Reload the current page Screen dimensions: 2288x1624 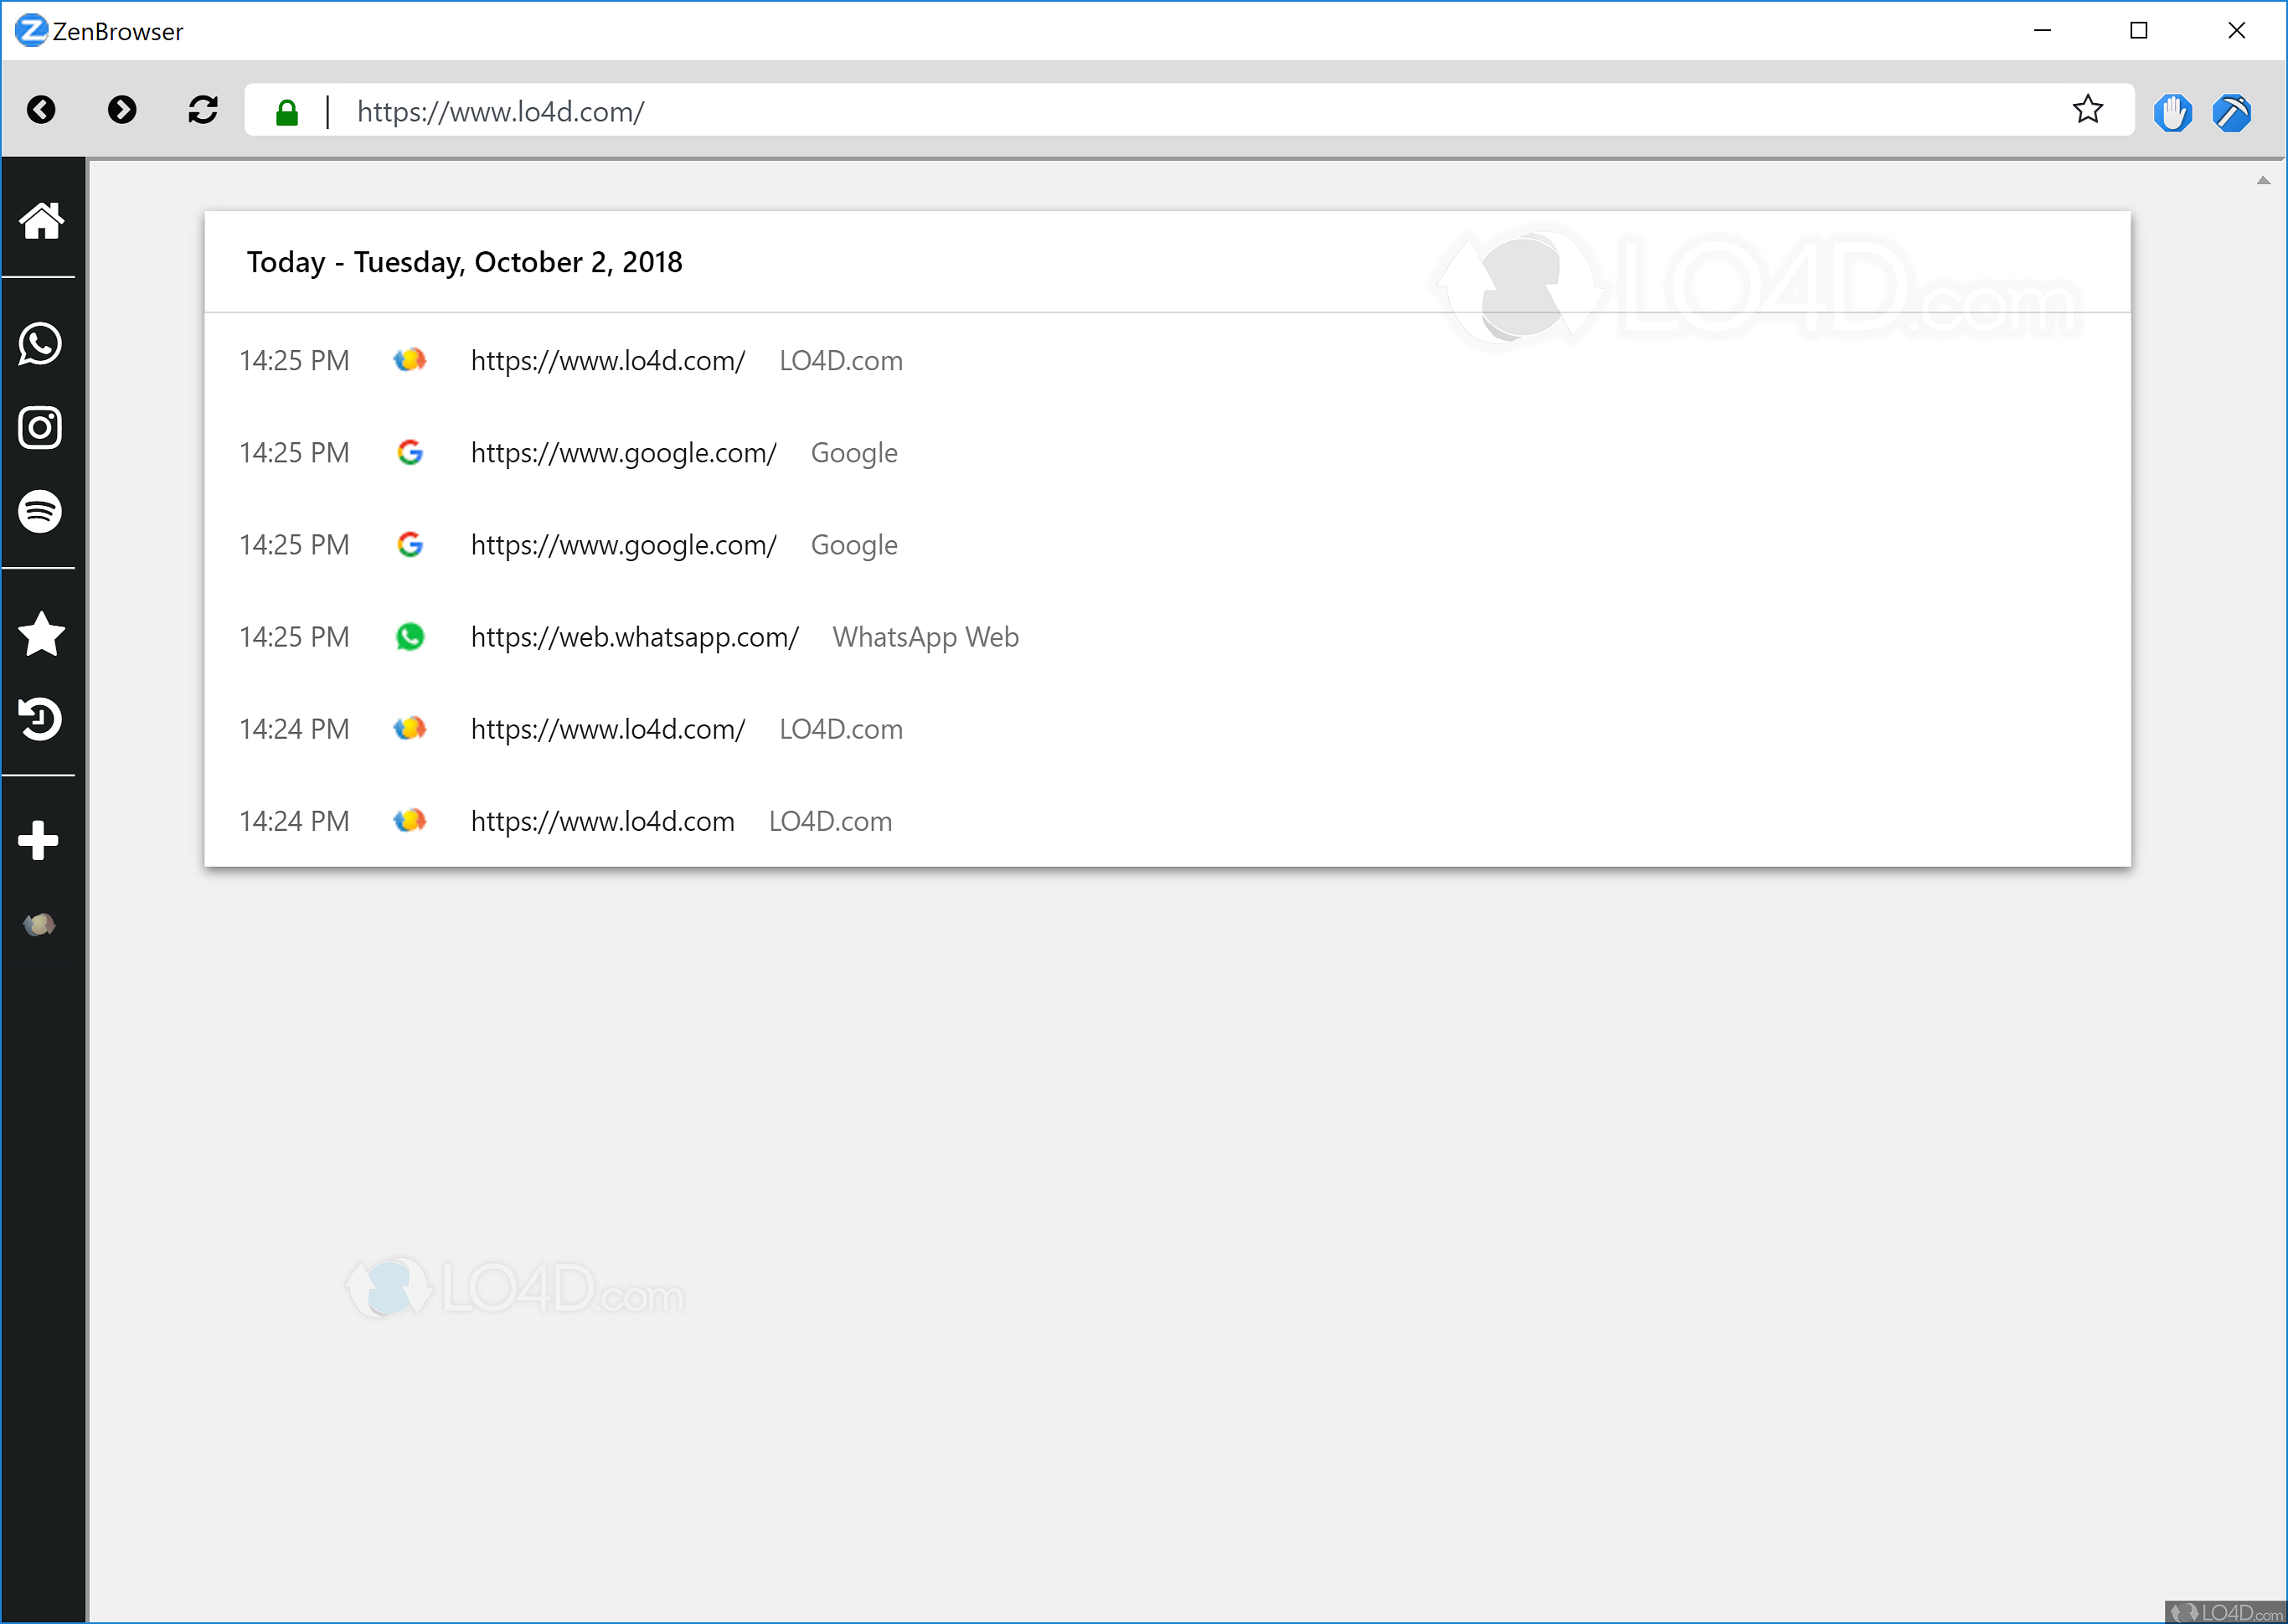pyautogui.click(x=202, y=110)
